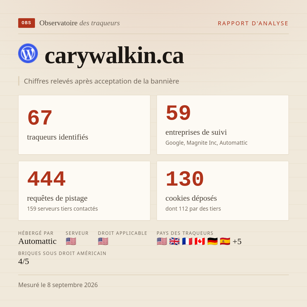Open the Observatoire des traqueurs title

(x=80, y=23)
